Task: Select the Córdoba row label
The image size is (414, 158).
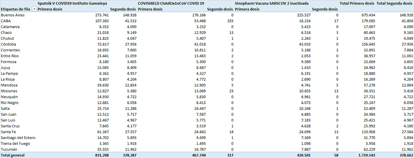Action: click(x=9, y=45)
